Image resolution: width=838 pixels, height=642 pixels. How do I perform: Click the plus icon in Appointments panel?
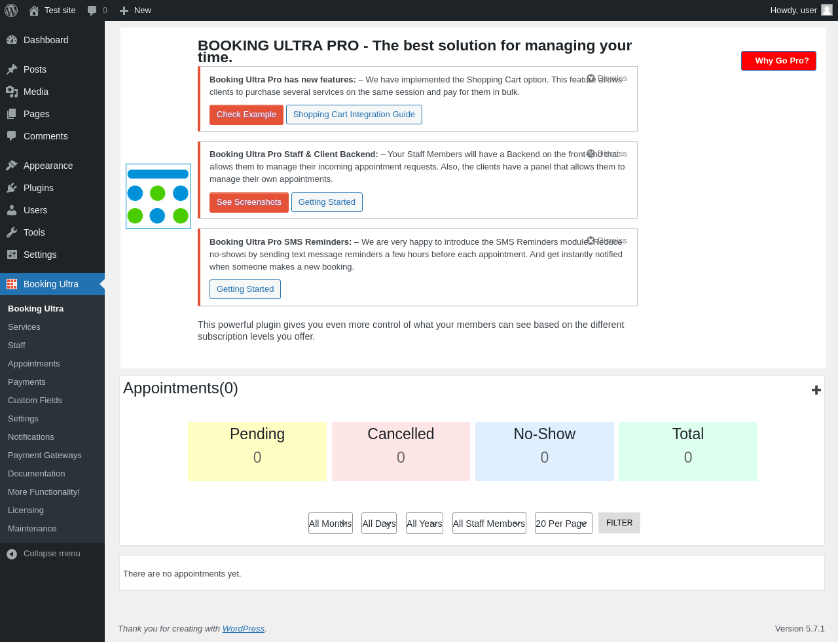[816, 390]
